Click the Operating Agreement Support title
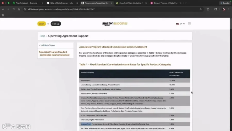232x131 pixels. [68, 36]
